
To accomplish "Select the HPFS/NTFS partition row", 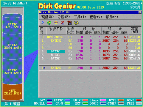I will tap(90, 37).
